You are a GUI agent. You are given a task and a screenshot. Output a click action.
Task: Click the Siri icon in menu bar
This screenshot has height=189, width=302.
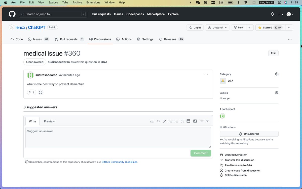click(x=286, y=3)
